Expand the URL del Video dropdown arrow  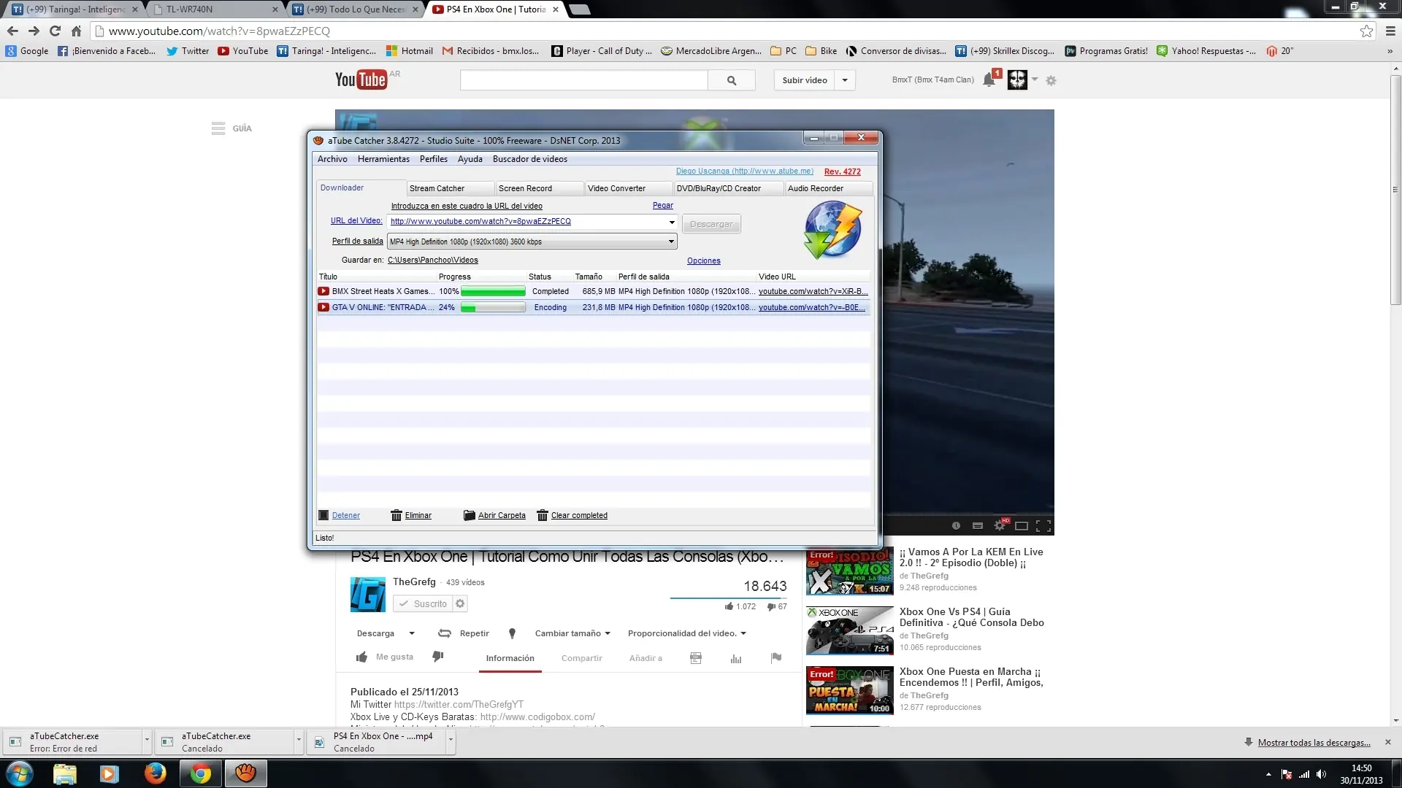[x=672, y=222]
